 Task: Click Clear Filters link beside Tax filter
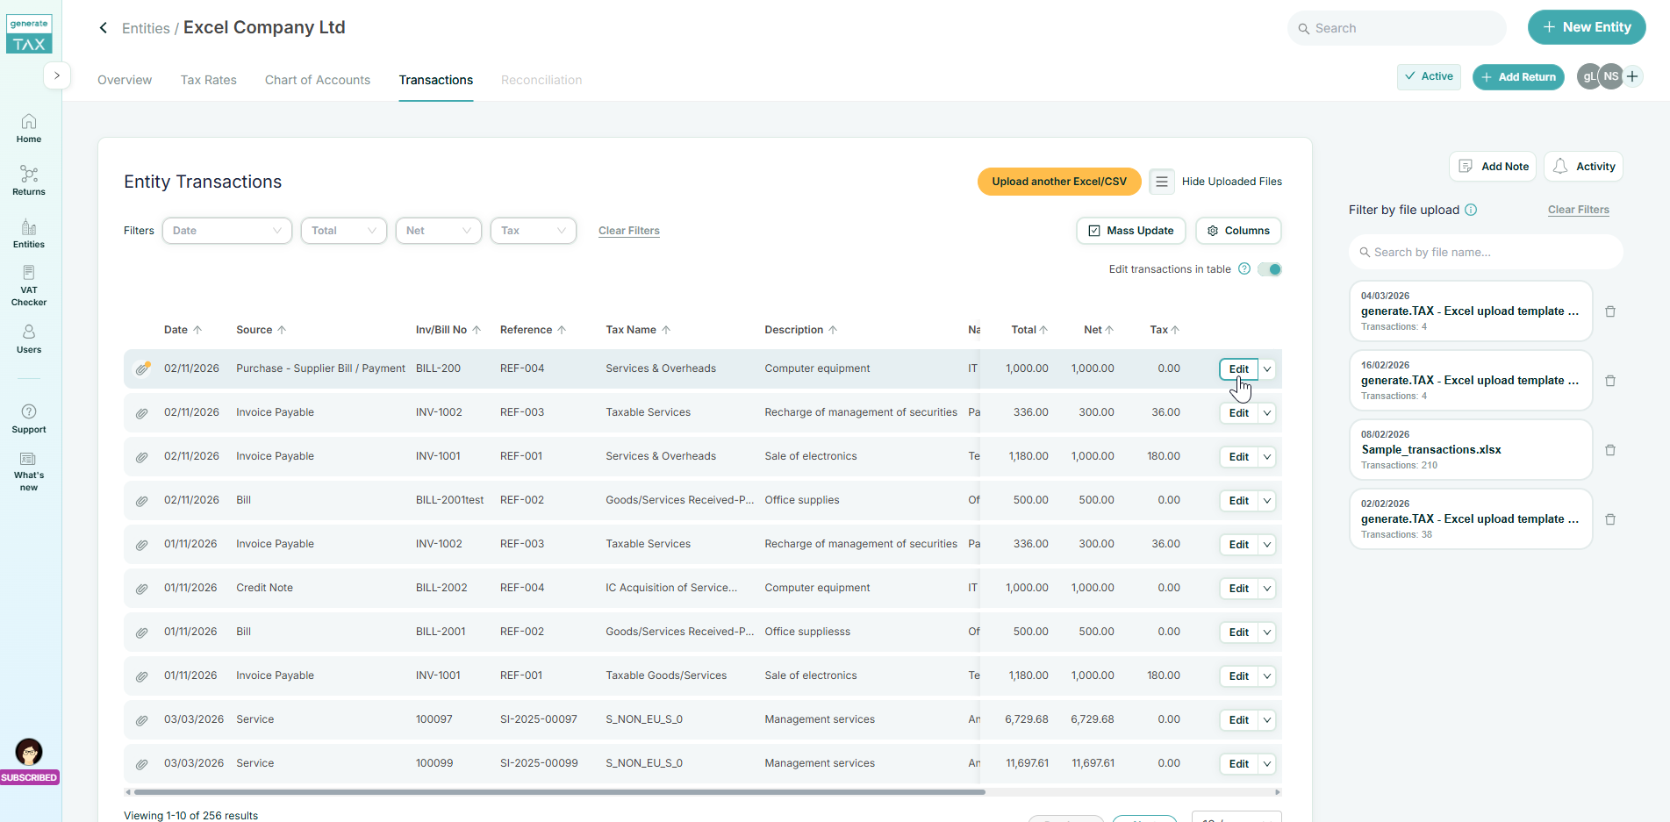point(629,231)
